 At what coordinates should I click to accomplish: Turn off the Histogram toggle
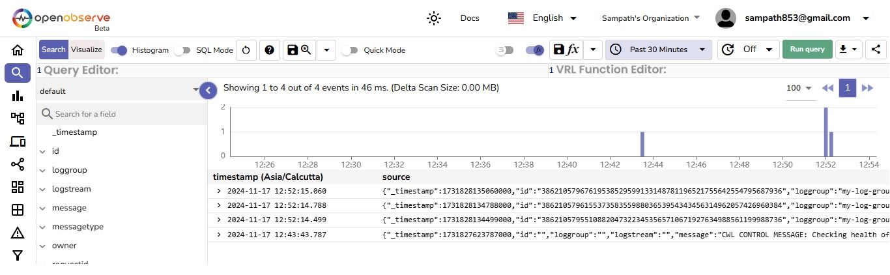(119, 50)
